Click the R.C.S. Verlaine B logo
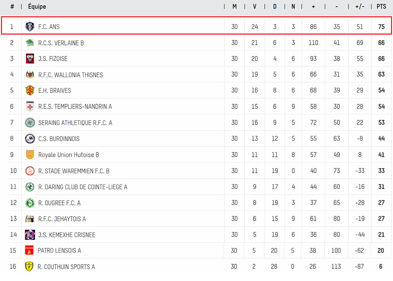This screenshot has width=393, height=281. (30, 43)
